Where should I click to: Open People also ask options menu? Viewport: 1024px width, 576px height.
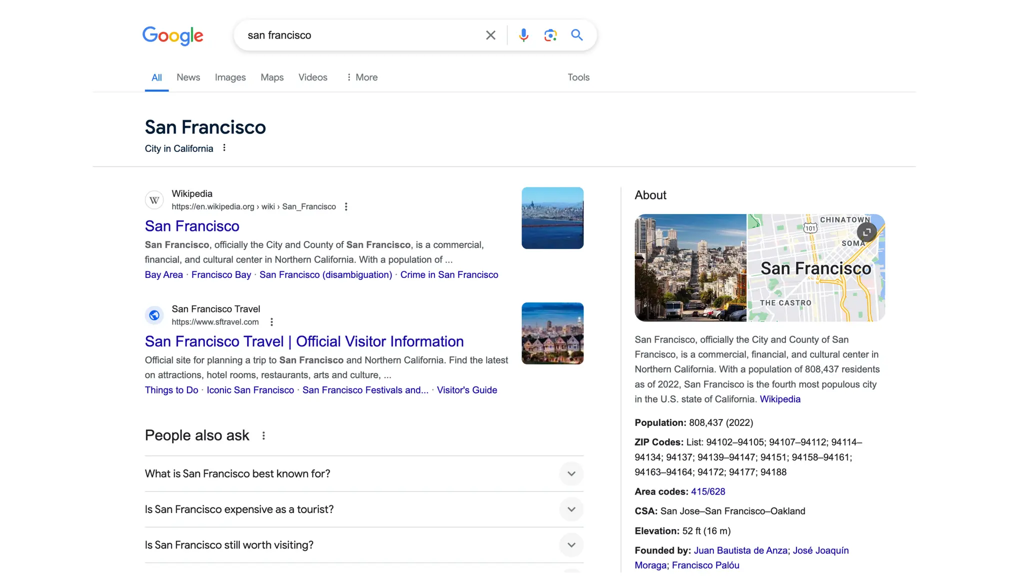click(263, 435)
